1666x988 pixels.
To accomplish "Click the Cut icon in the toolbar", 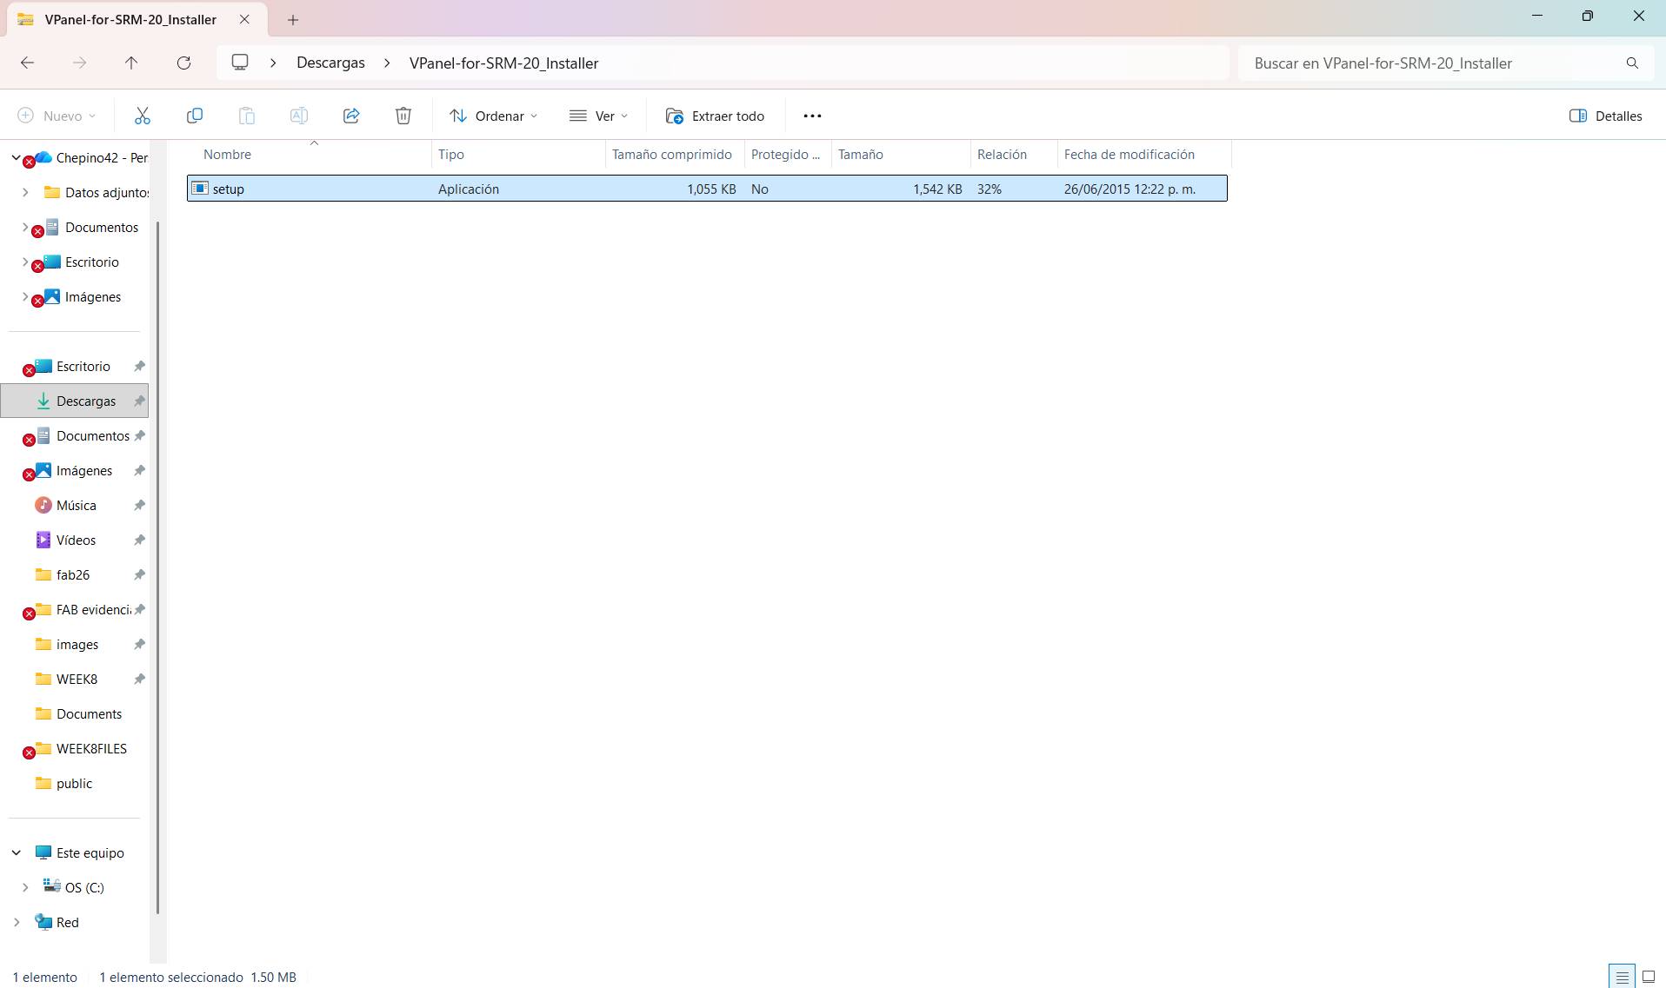I will coord(143,116).
